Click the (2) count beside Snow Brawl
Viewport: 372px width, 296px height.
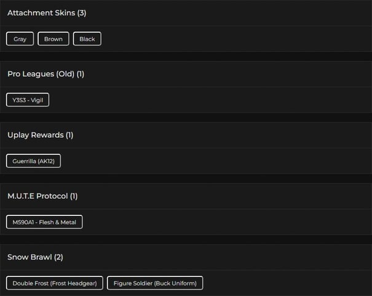[x=59, y=257]
